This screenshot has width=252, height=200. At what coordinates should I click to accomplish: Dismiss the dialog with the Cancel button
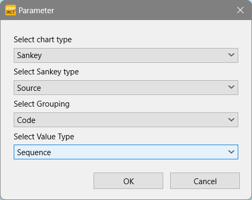205,181
